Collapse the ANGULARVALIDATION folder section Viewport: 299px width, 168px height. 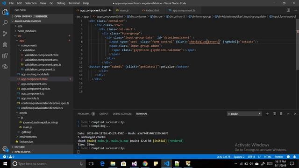(x=42, y=21)
